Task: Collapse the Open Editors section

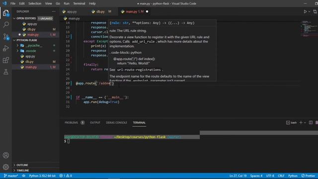Action: pos(26,18)
